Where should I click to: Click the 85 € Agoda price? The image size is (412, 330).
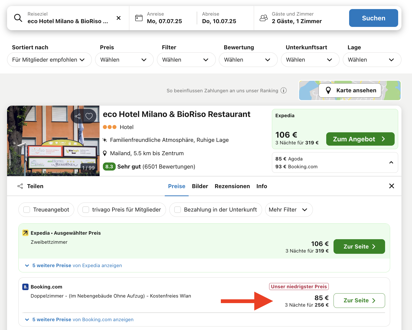click(289, 159)
